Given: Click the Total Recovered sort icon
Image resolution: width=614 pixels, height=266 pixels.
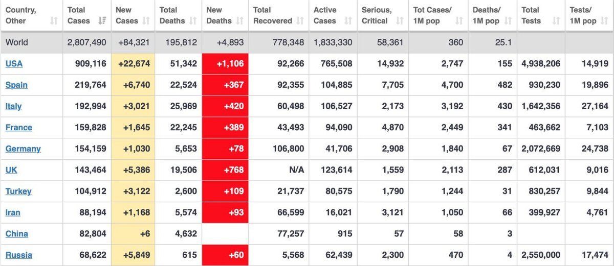Looking at the screenshot, I should pyautogui.click(x=301, y=21).
